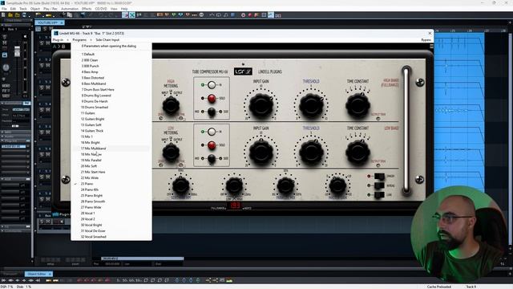Collapse the Automation section in track editor
Image resolution: width=513 pixels, height=289 pixels.
pos(2,103)
